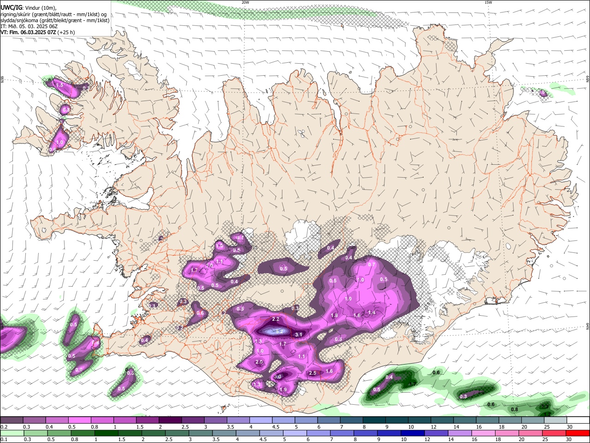Select the 'rigning/skúrir' legend description line
This screenshot has width=590, height=443.
[53, 14]
